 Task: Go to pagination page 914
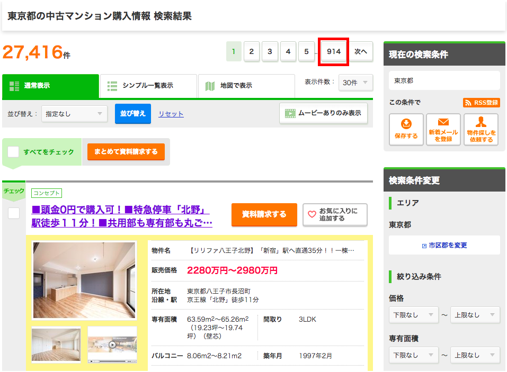[333, 51]
